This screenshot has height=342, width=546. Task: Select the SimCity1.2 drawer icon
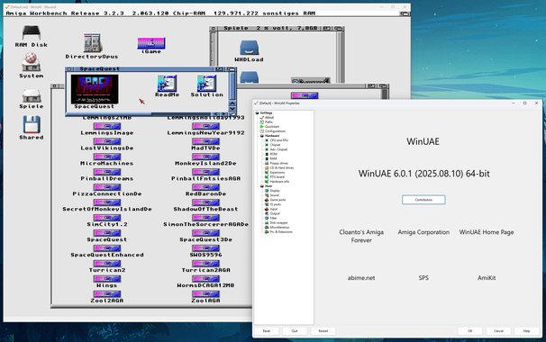click(x=107, y=218)
